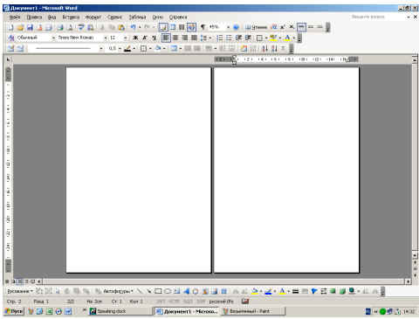This screenshot has width=419, height=319.
Task: Click the Undo arrow icon
Action: (x=133, y=27)
